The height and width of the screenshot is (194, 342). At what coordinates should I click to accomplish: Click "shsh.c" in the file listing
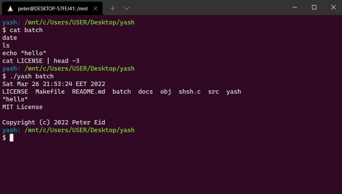(189, 92)
